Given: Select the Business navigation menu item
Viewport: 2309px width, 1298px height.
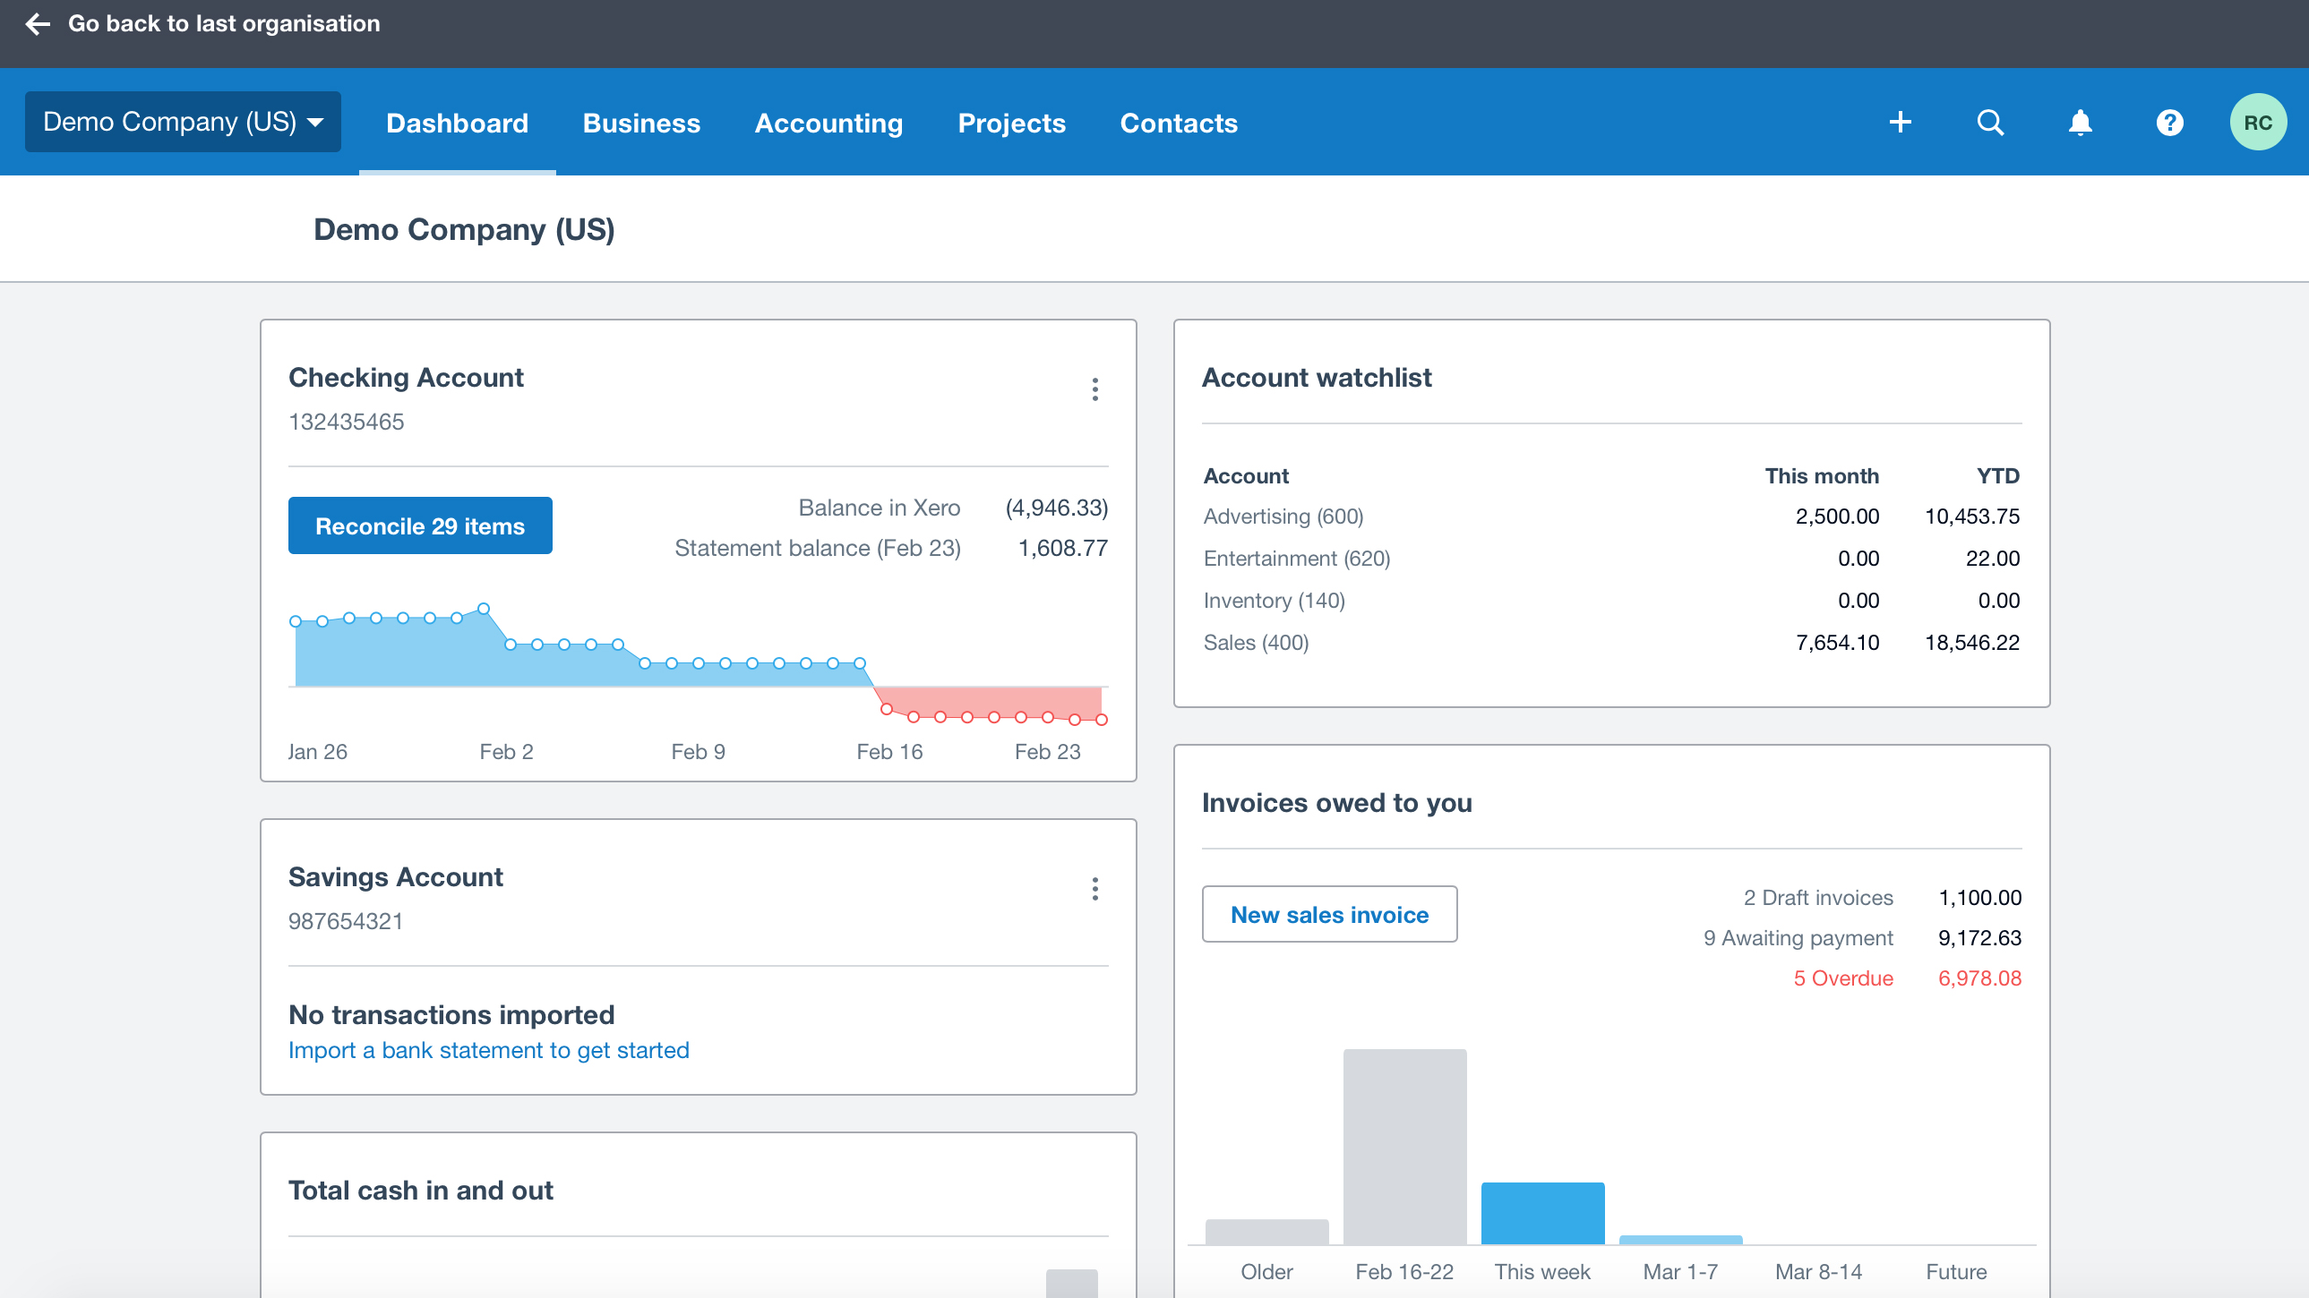Looking at the screenshot, I should (x=642, y=122).
